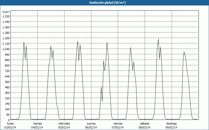Screen dimensions: 209x130
Task: Click the date 03/02/14
Action: (x=10, y=127)
